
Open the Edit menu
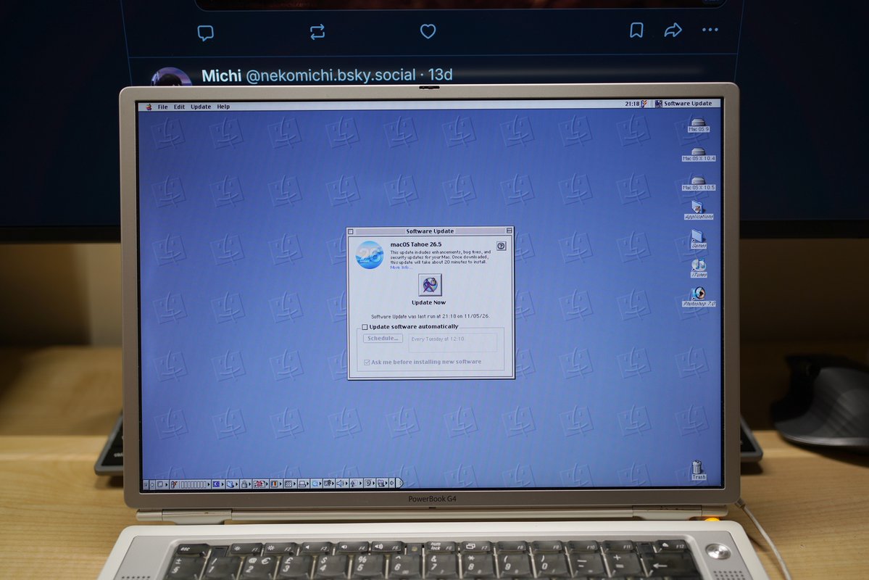[x=179, y=107]
